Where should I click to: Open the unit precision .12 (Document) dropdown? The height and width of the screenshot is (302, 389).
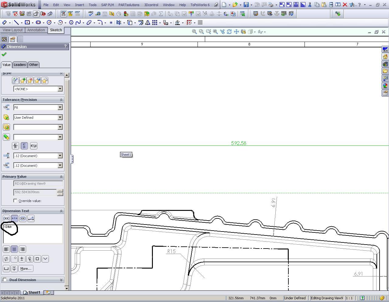coord(38,156)
